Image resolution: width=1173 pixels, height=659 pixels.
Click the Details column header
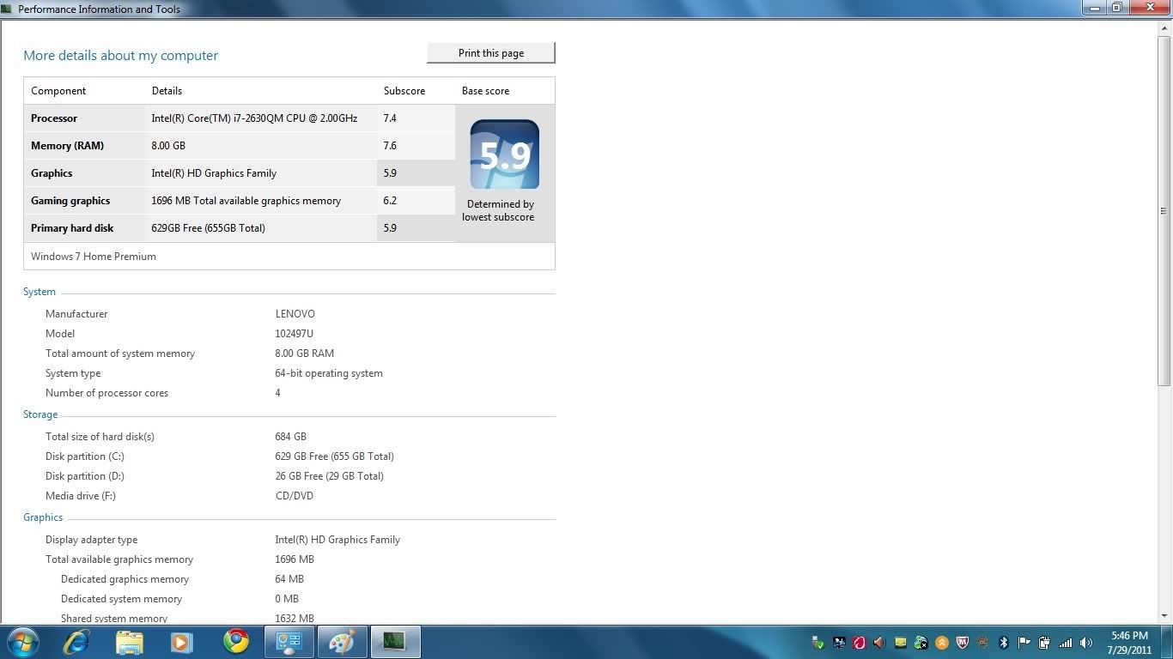coord(167,91)
